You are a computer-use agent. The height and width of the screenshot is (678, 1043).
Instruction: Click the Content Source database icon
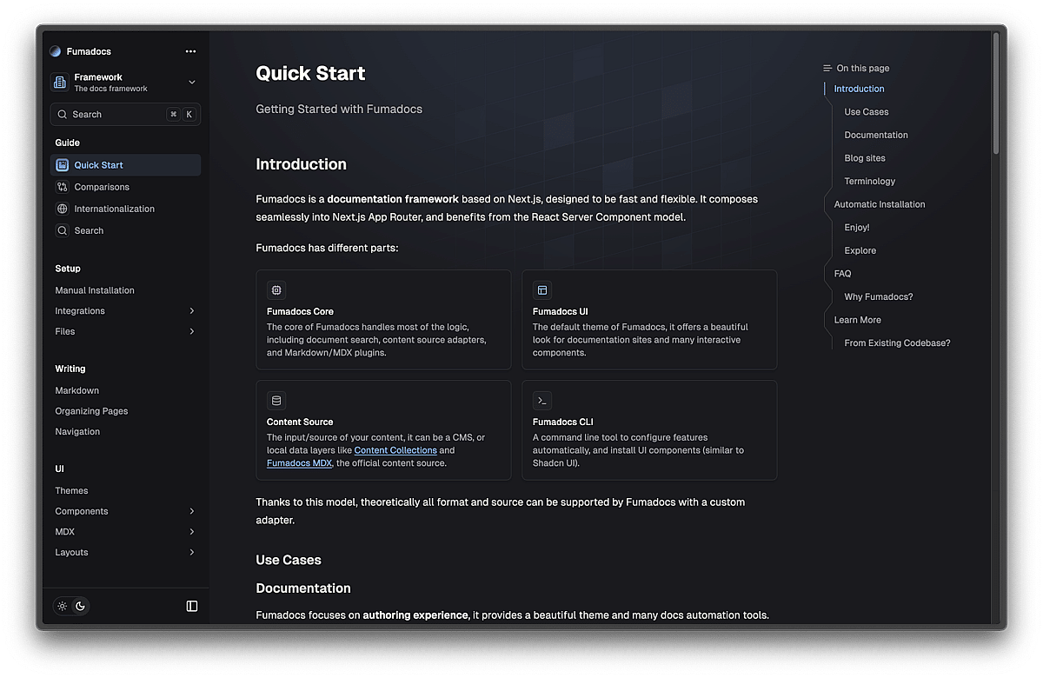pos(276,401)
